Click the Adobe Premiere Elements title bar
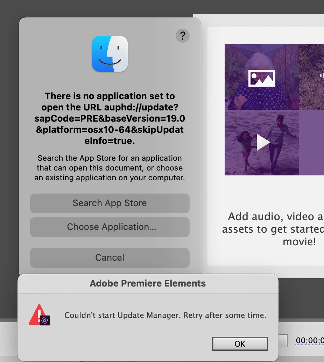 (x=148, y=283)
